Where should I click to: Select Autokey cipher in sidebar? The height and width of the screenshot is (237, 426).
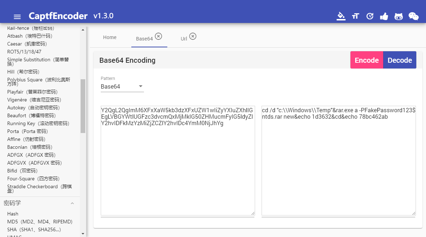(33, 108)
